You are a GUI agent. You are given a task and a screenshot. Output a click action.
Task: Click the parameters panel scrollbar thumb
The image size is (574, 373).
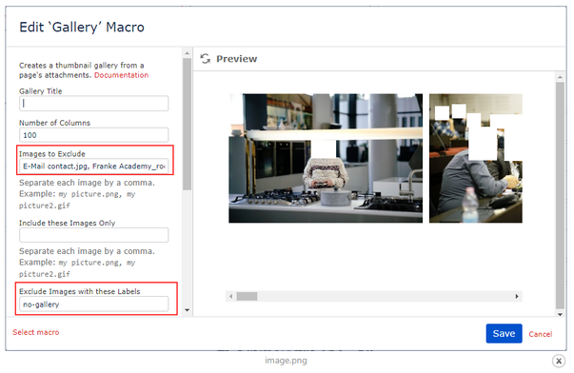pyautogui.click(x=188, y=124)
